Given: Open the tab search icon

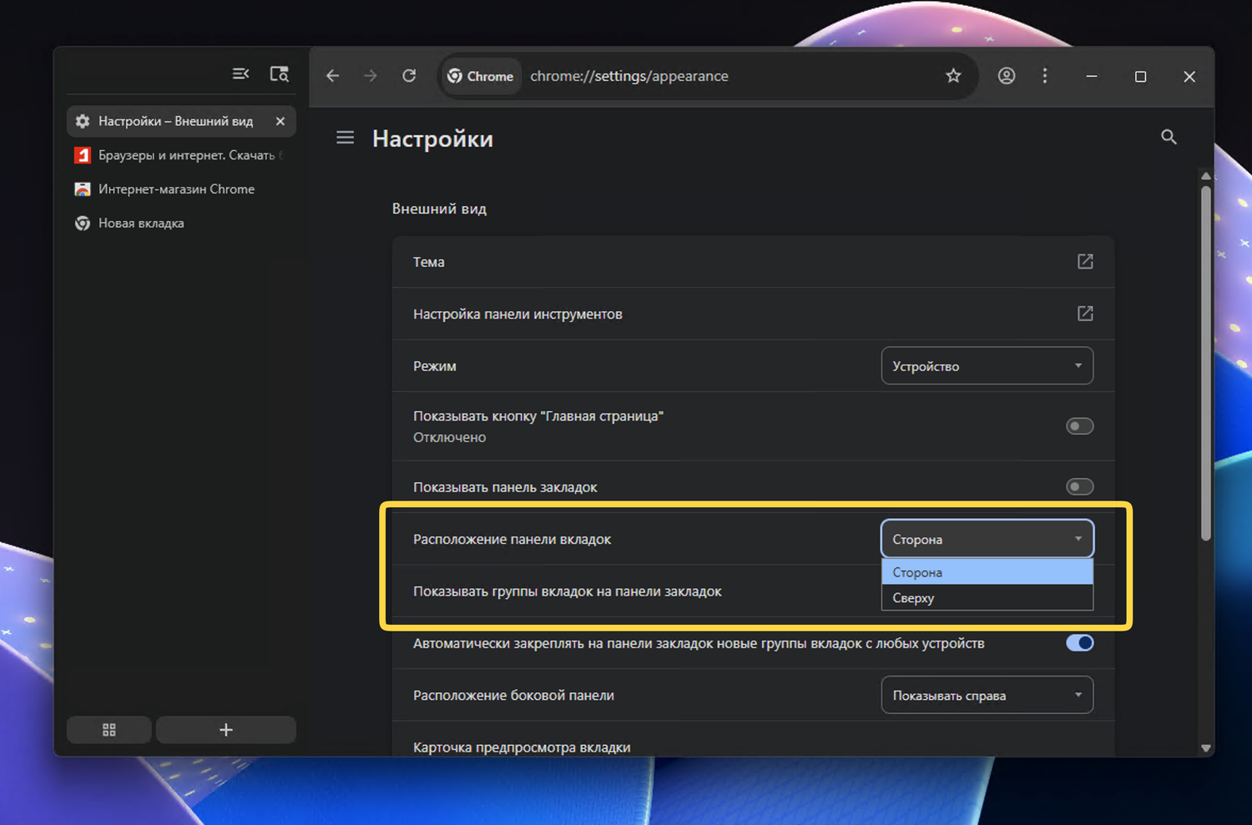Looking at the screenshot, I should (279, 74).
